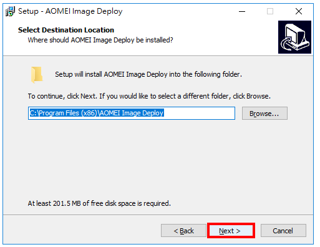Click 'Where should AOMEI Image Deploy be installed?' text
This screenshot has height=247, width=320.
point(100,40)
